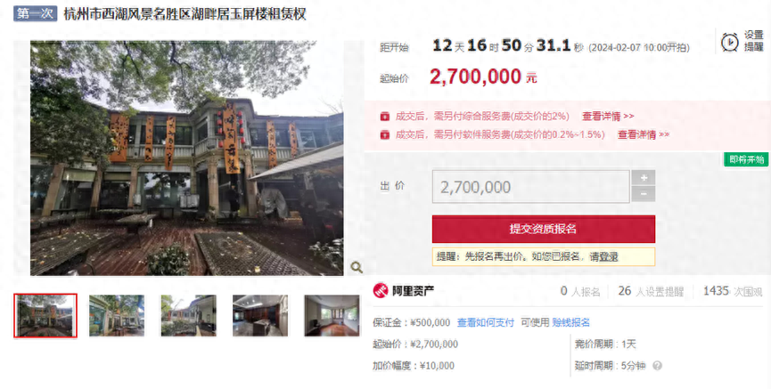Click the magnifier icon on main photo
Viewport: 771px width, 389px height.
pos(357,267)
